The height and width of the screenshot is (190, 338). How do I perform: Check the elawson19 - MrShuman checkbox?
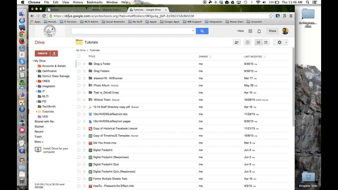coord(79,78)
